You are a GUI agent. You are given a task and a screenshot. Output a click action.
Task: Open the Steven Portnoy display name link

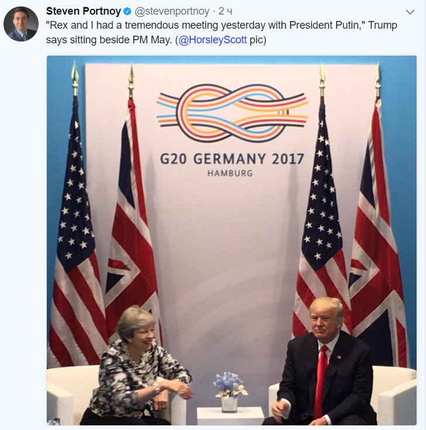point(84,11)
